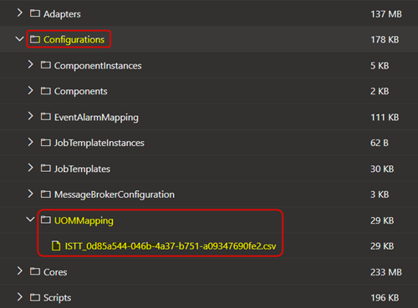Click the 233 MB size of Cores
The width and height of the screenshot is (418, 308).
pyautogui.click(x=386, y=272)
